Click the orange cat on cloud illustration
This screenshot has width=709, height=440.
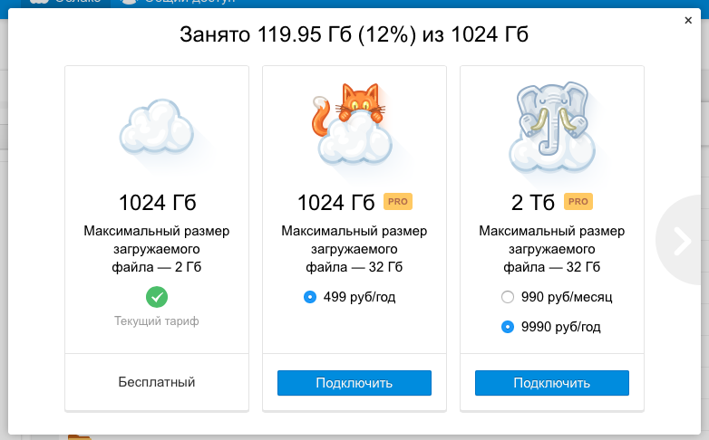(352, 124)
